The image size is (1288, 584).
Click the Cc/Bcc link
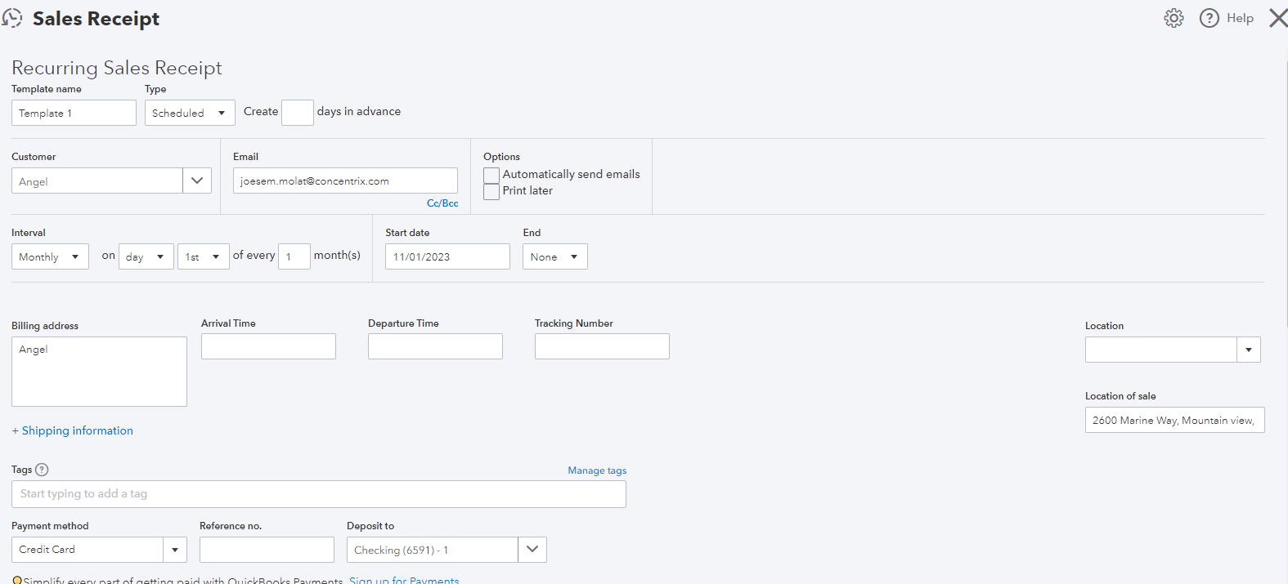coord(442,203)
